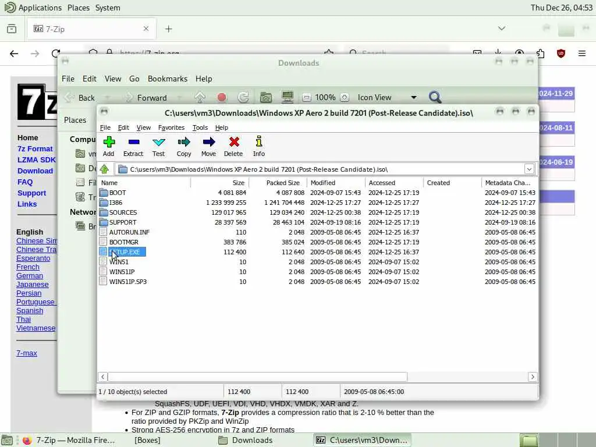
Task: Click the Up arrow icon in Downloads toolbar
Action: [200, 98]
